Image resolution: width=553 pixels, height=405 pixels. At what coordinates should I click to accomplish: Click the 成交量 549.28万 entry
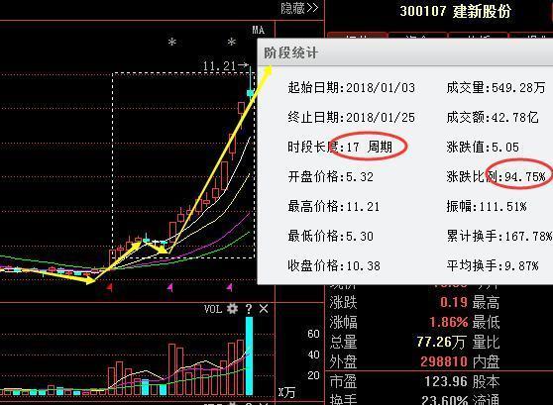496,88
